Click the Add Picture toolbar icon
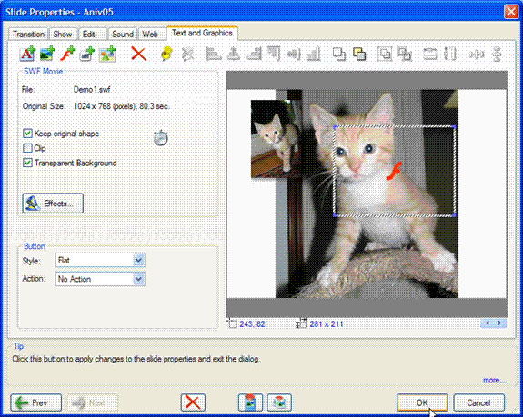 [x=47, y=54]
